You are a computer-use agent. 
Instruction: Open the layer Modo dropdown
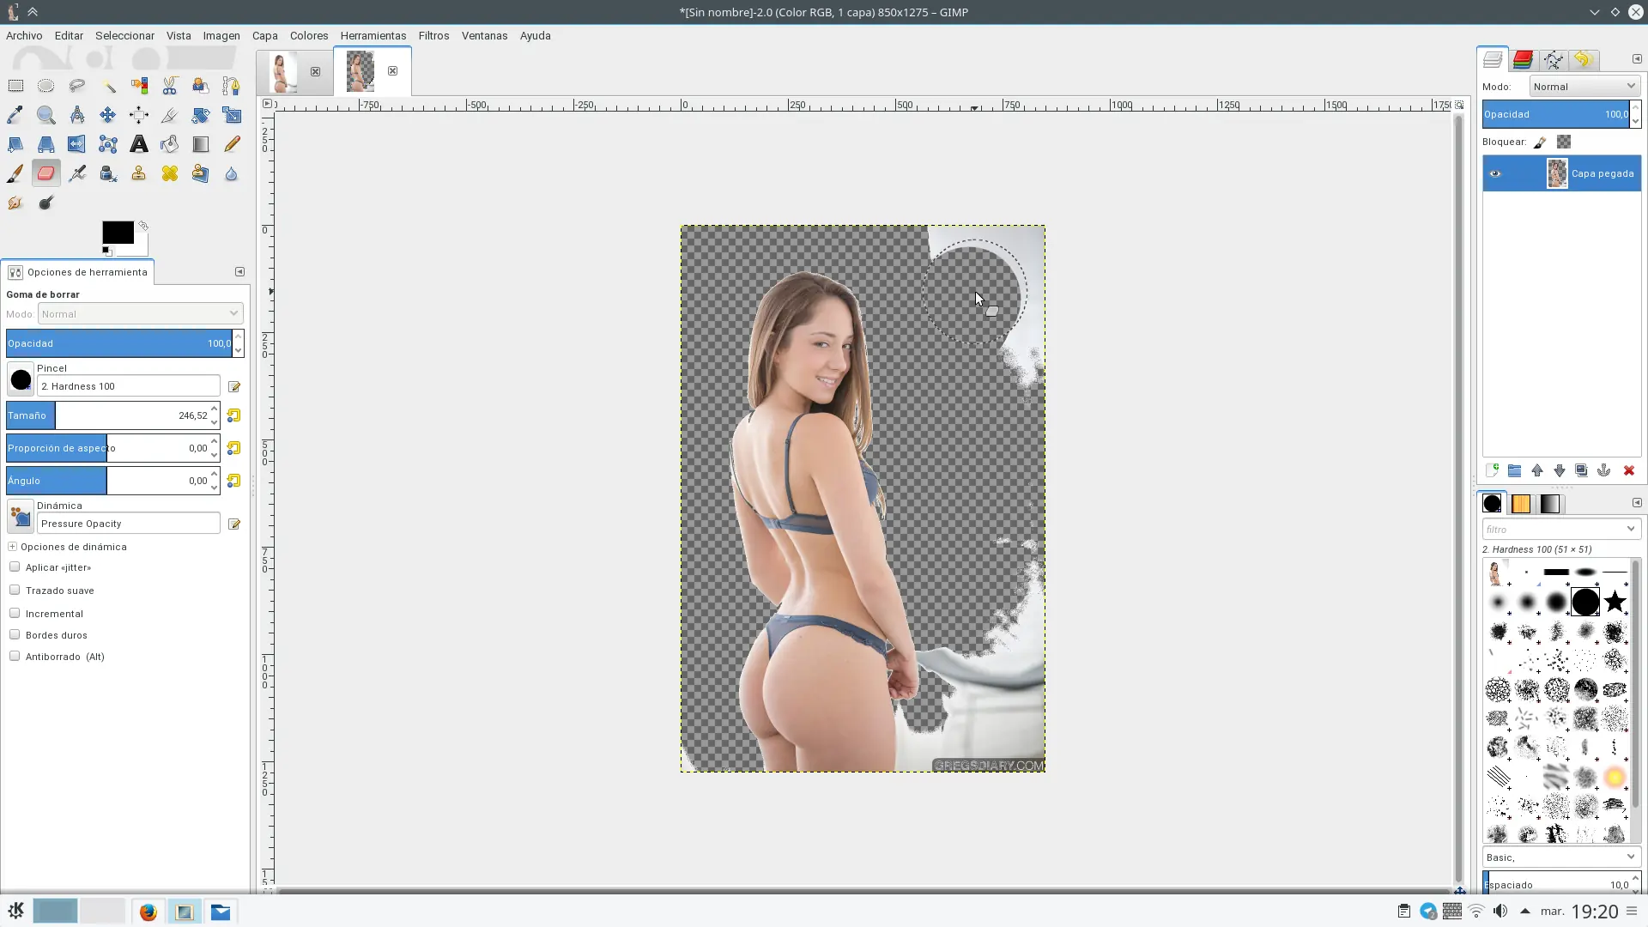point(1584,86)
